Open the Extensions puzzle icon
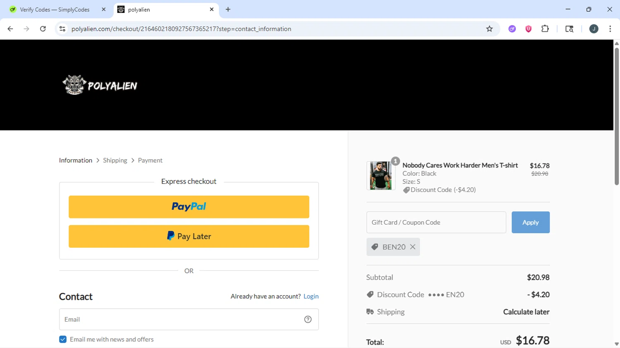 545,29
